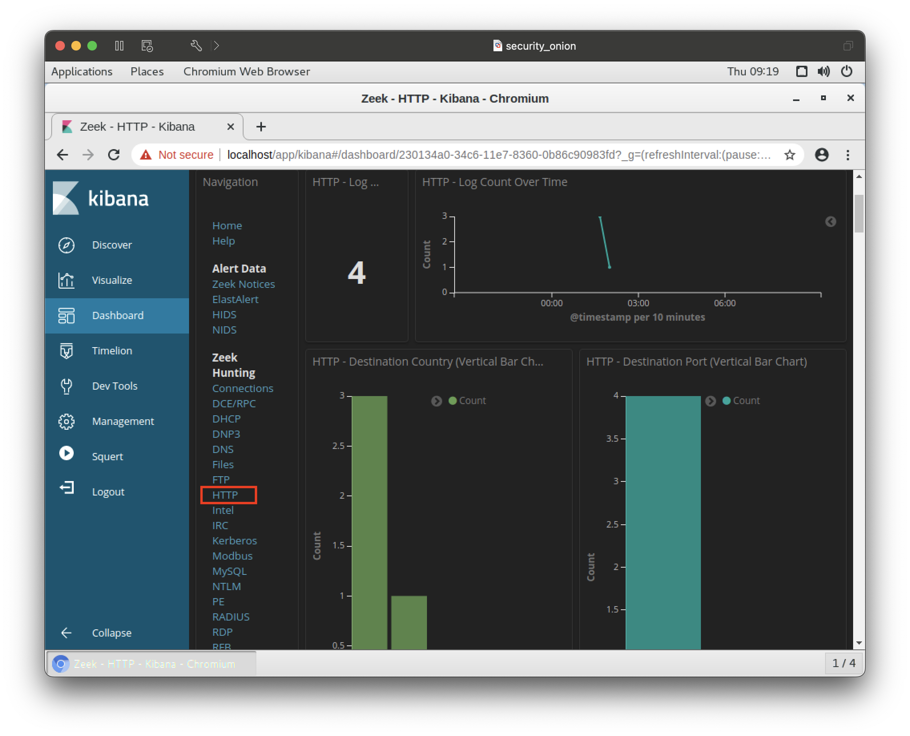
Task: Click the Discover menu label
Action: [112, 245]
